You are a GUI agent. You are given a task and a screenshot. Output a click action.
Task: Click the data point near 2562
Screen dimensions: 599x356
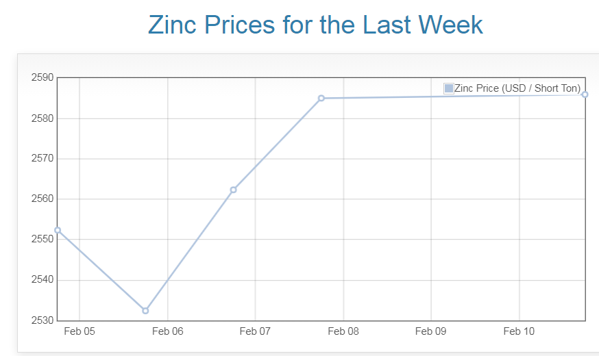(x=233, y=190)
